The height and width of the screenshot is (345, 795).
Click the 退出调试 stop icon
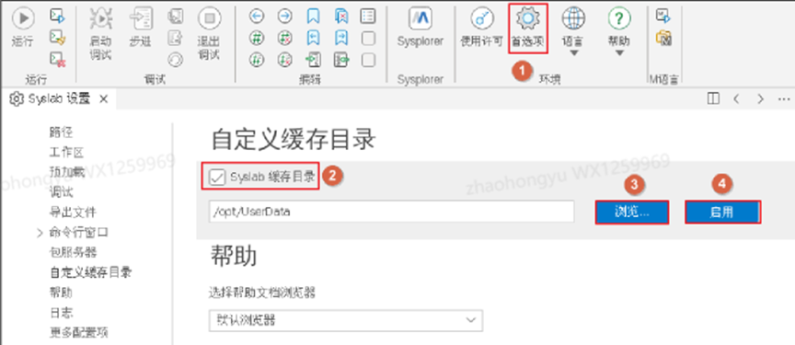coord(209,19)
